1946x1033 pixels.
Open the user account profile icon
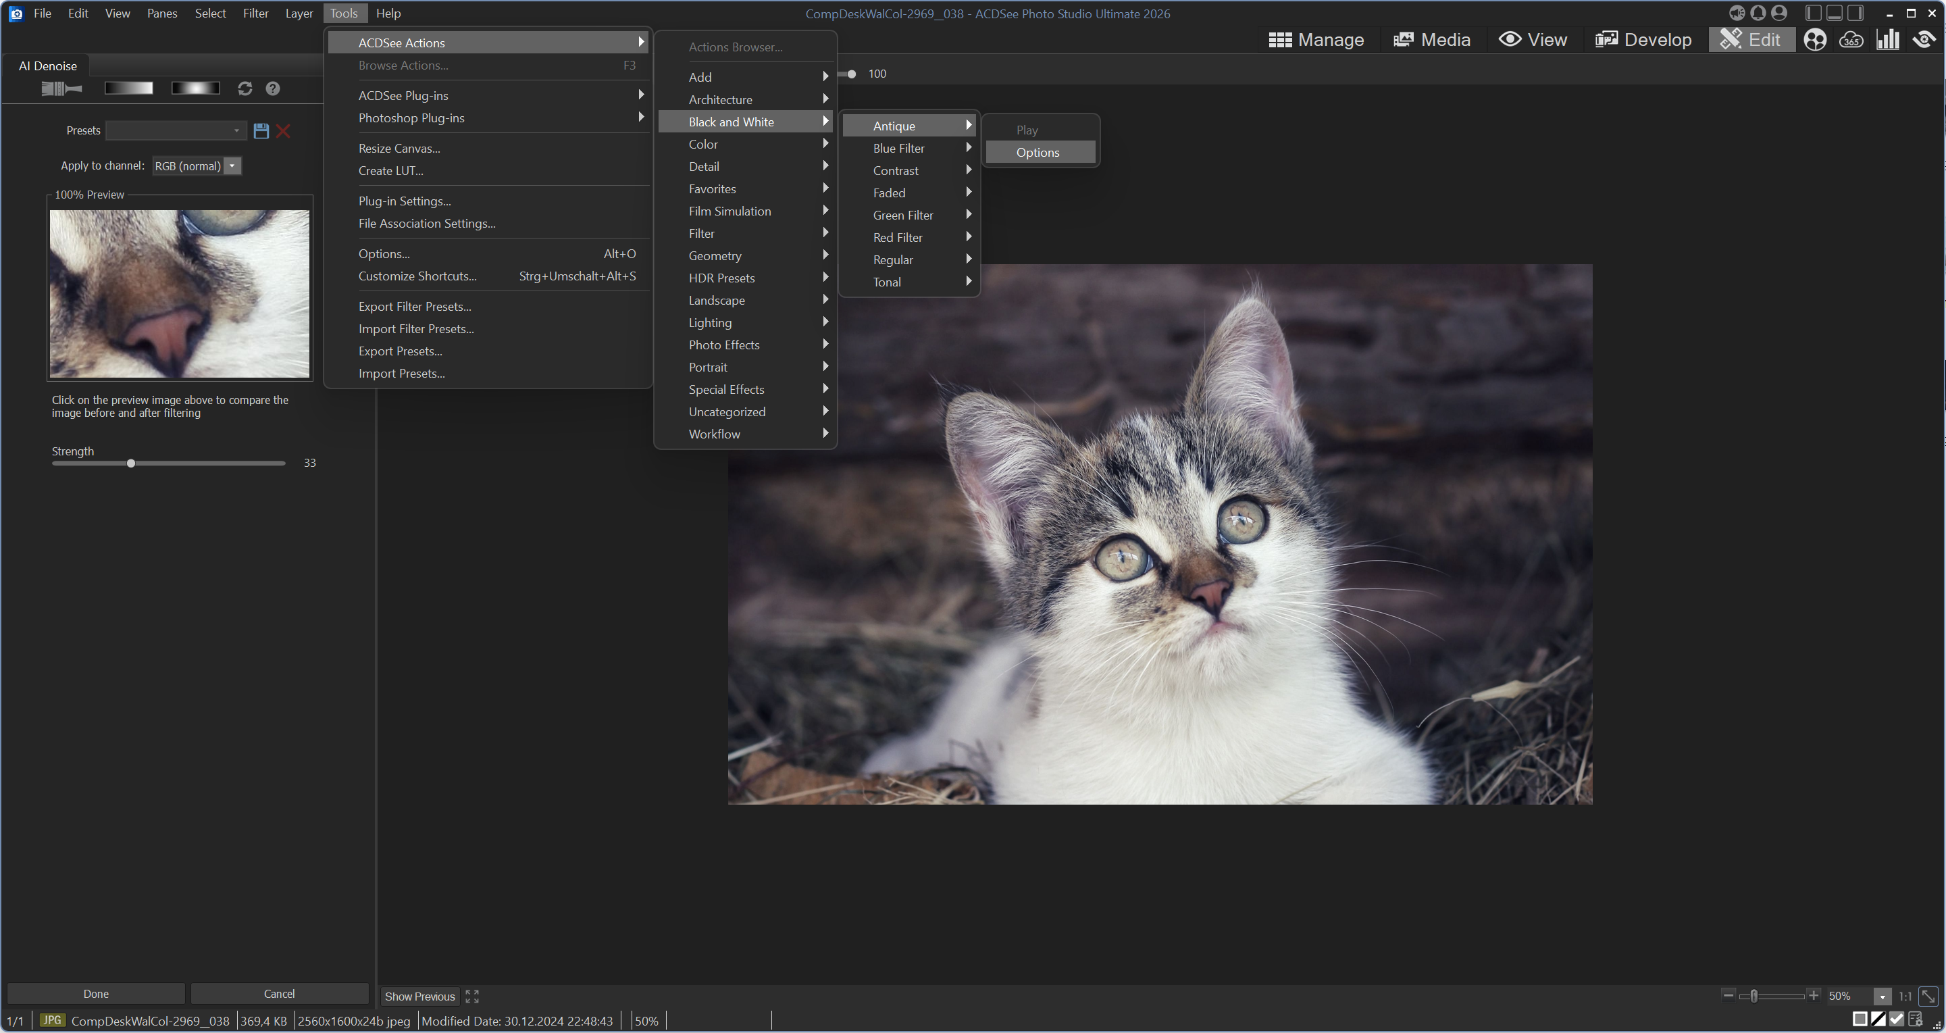pos(1779,13)
